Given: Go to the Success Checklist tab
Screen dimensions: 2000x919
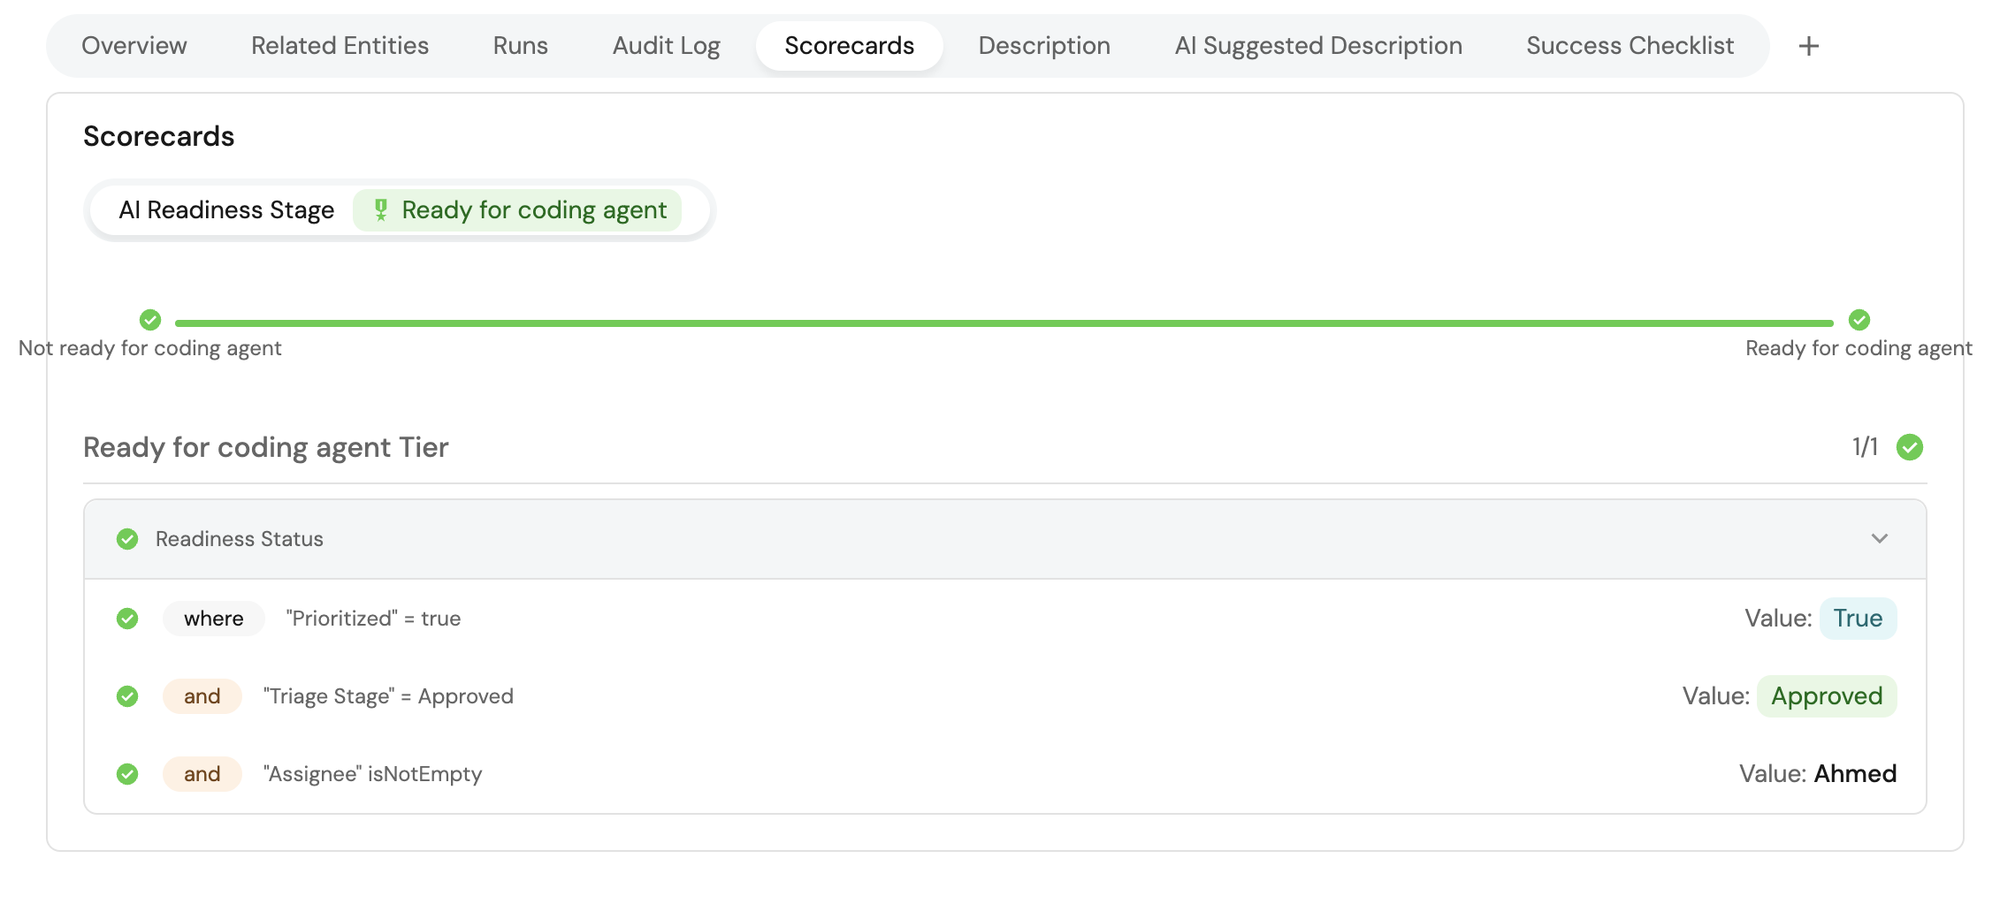Looking at the screenshot, I should tap(1630, 46).
